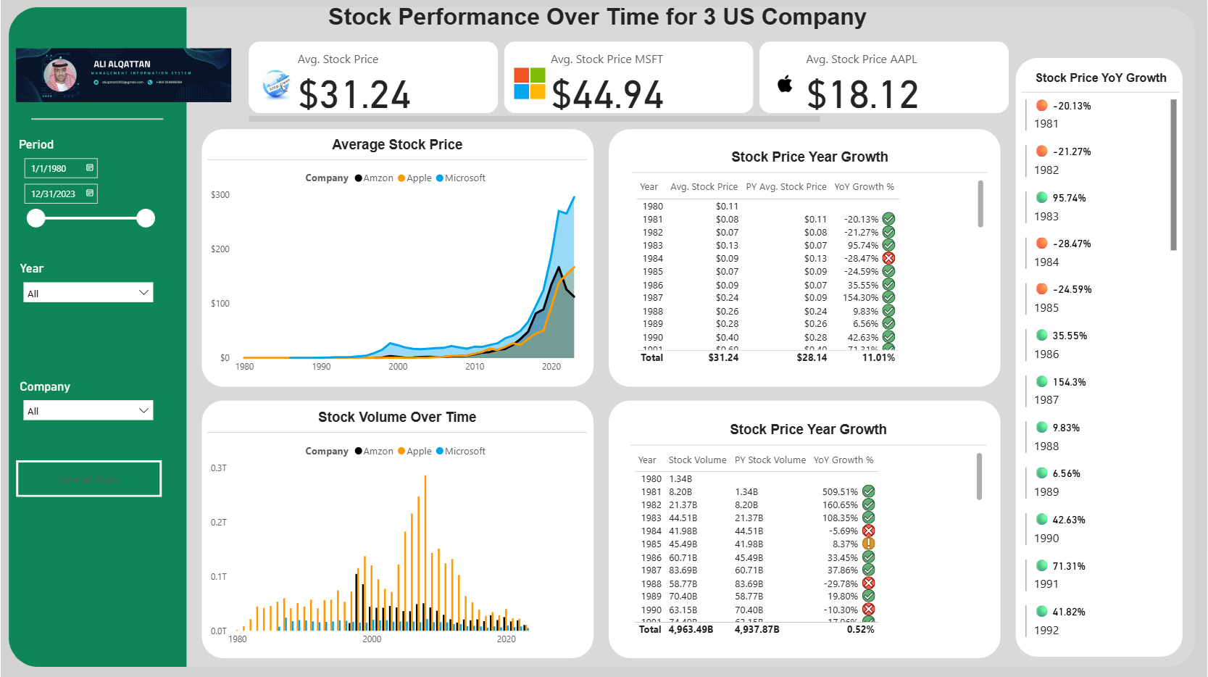Click the red X icon beside -28.47% in the price table
Viewport: 1208px width, 677px height.
[888, 258]
